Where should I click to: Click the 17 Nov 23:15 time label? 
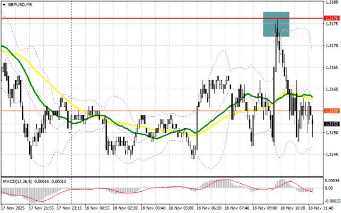(69, 208)
